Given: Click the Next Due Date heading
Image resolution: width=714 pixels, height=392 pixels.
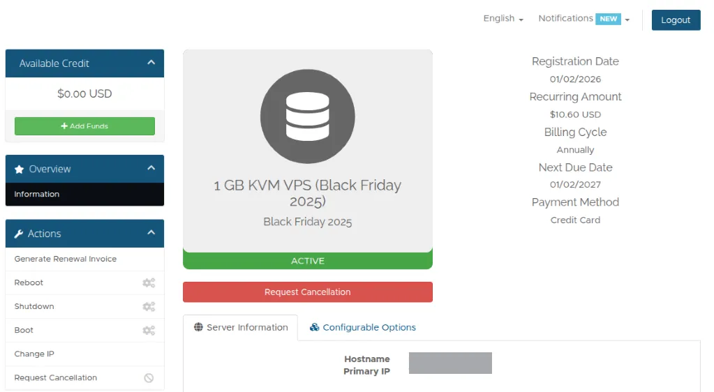Looking at the screenshot, I should [575, 167].
